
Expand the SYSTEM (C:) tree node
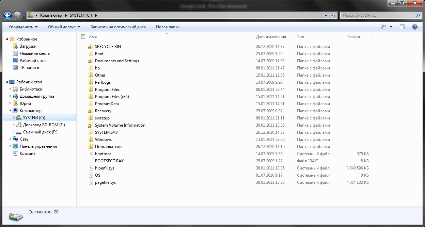[x=14, y=118]
